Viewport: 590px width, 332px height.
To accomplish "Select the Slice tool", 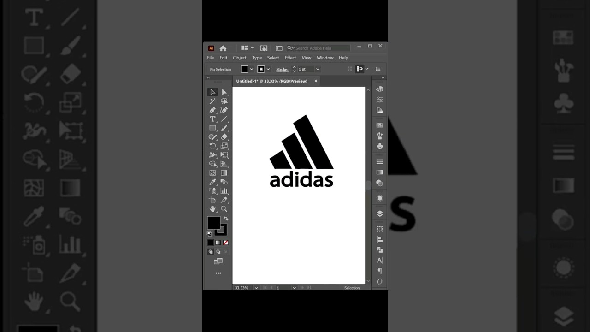I will 224,200.
